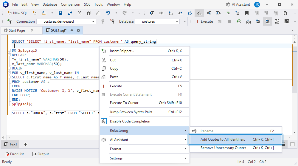The image size is (298, 166).
Task: Open the Output panel
Action: (41, 154)
